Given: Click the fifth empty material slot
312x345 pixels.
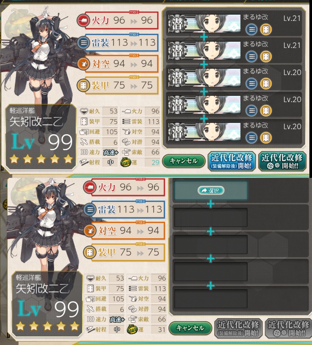Looking at the screenshot, I should 211,299.
